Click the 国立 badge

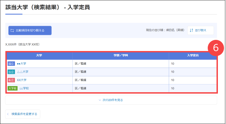pos(11,64)
